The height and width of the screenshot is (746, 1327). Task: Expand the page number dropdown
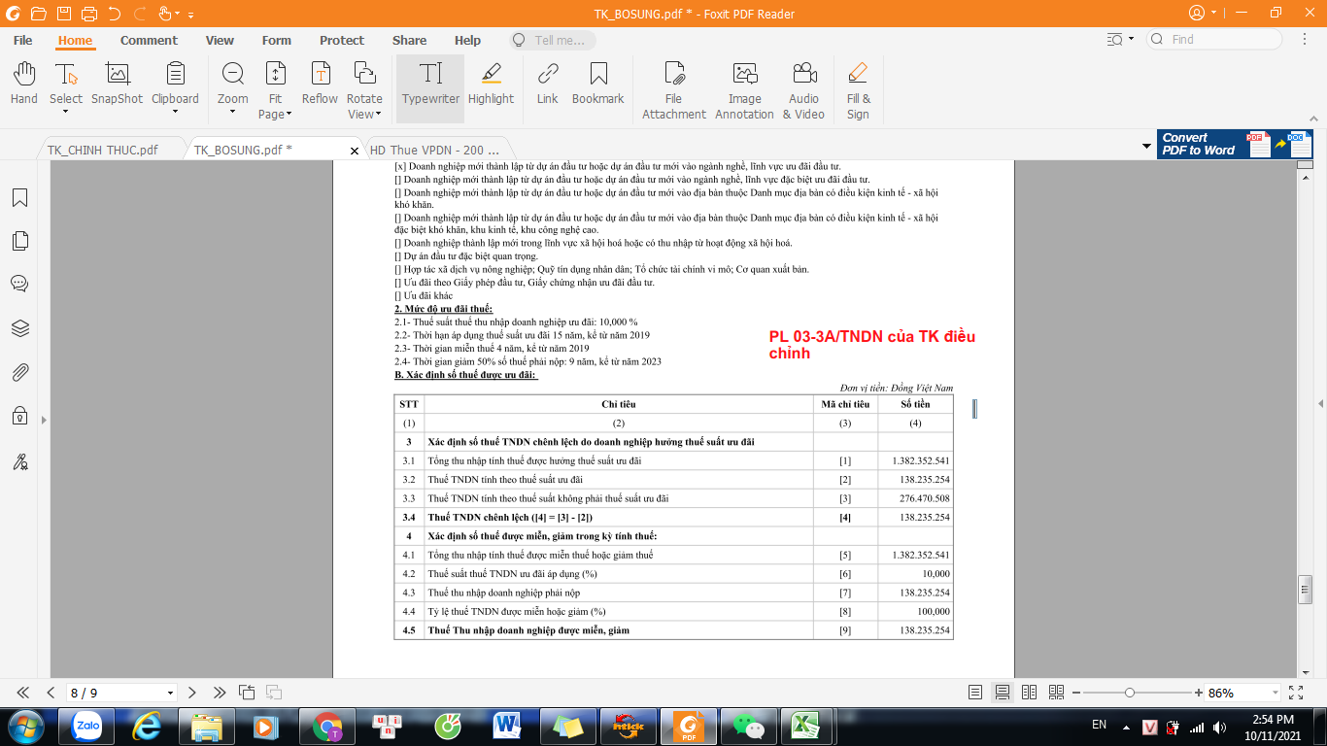(x=171, y=694)
